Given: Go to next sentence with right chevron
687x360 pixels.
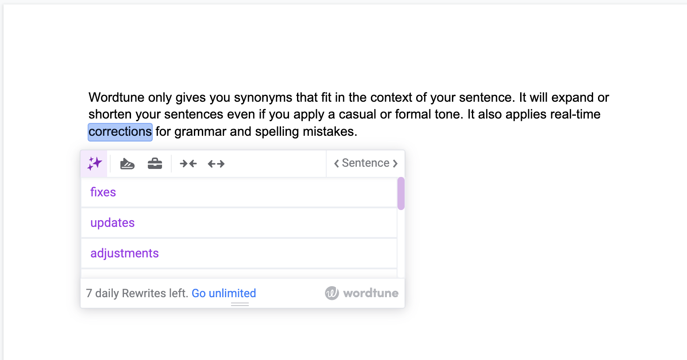Looking at the screenshot, I should [x=395, y=164].
